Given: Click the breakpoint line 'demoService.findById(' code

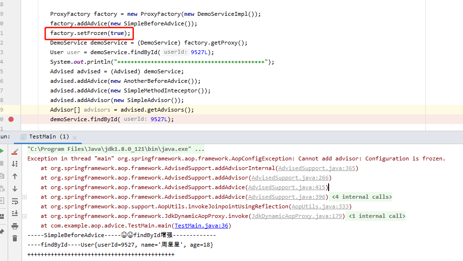Looking at the screenshot, I should point(112,119).
